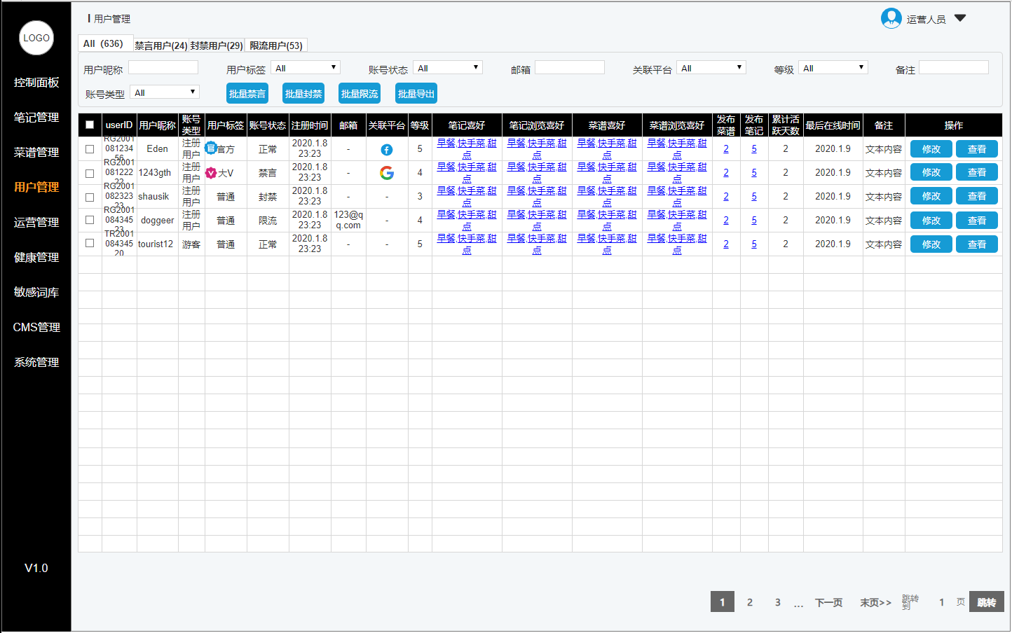Check the checkbox for user Eden
Image resolution: width=1012 pixels, height=633 pixels.
coord(90,149)
